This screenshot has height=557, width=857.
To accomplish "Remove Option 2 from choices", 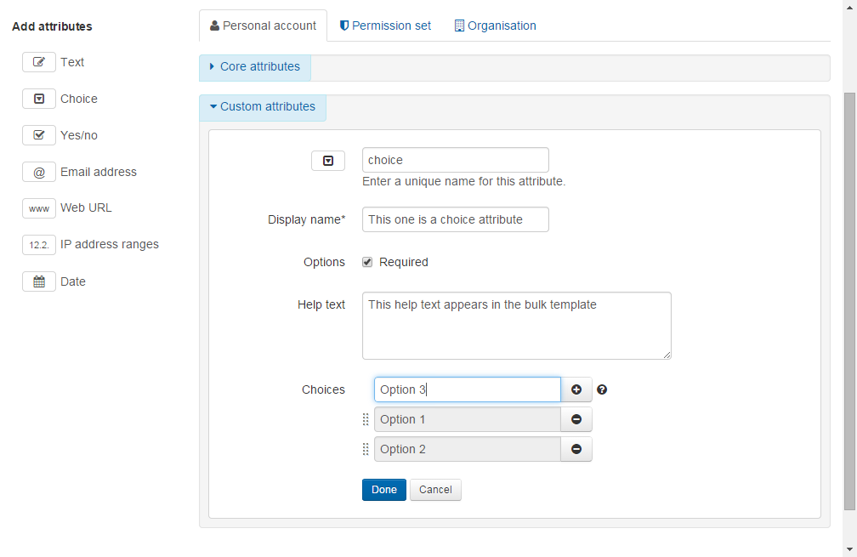I will point(576,448).
